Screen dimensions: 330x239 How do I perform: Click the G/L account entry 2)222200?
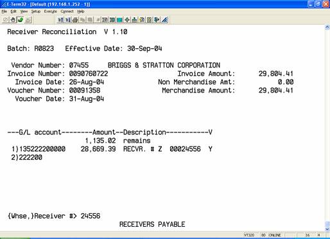tap(27, 157)
